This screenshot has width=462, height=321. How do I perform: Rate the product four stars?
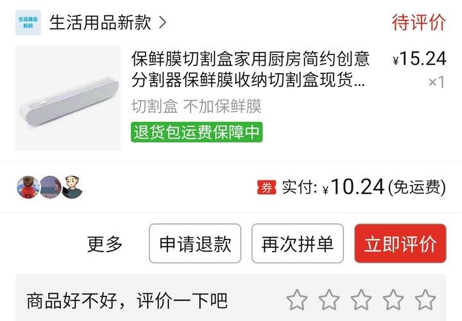(x=393, y=300)
